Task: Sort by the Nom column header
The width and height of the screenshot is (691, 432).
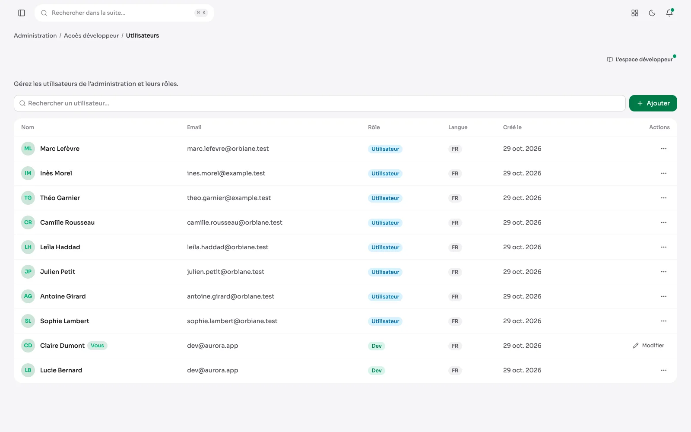Action: [28, 127]
